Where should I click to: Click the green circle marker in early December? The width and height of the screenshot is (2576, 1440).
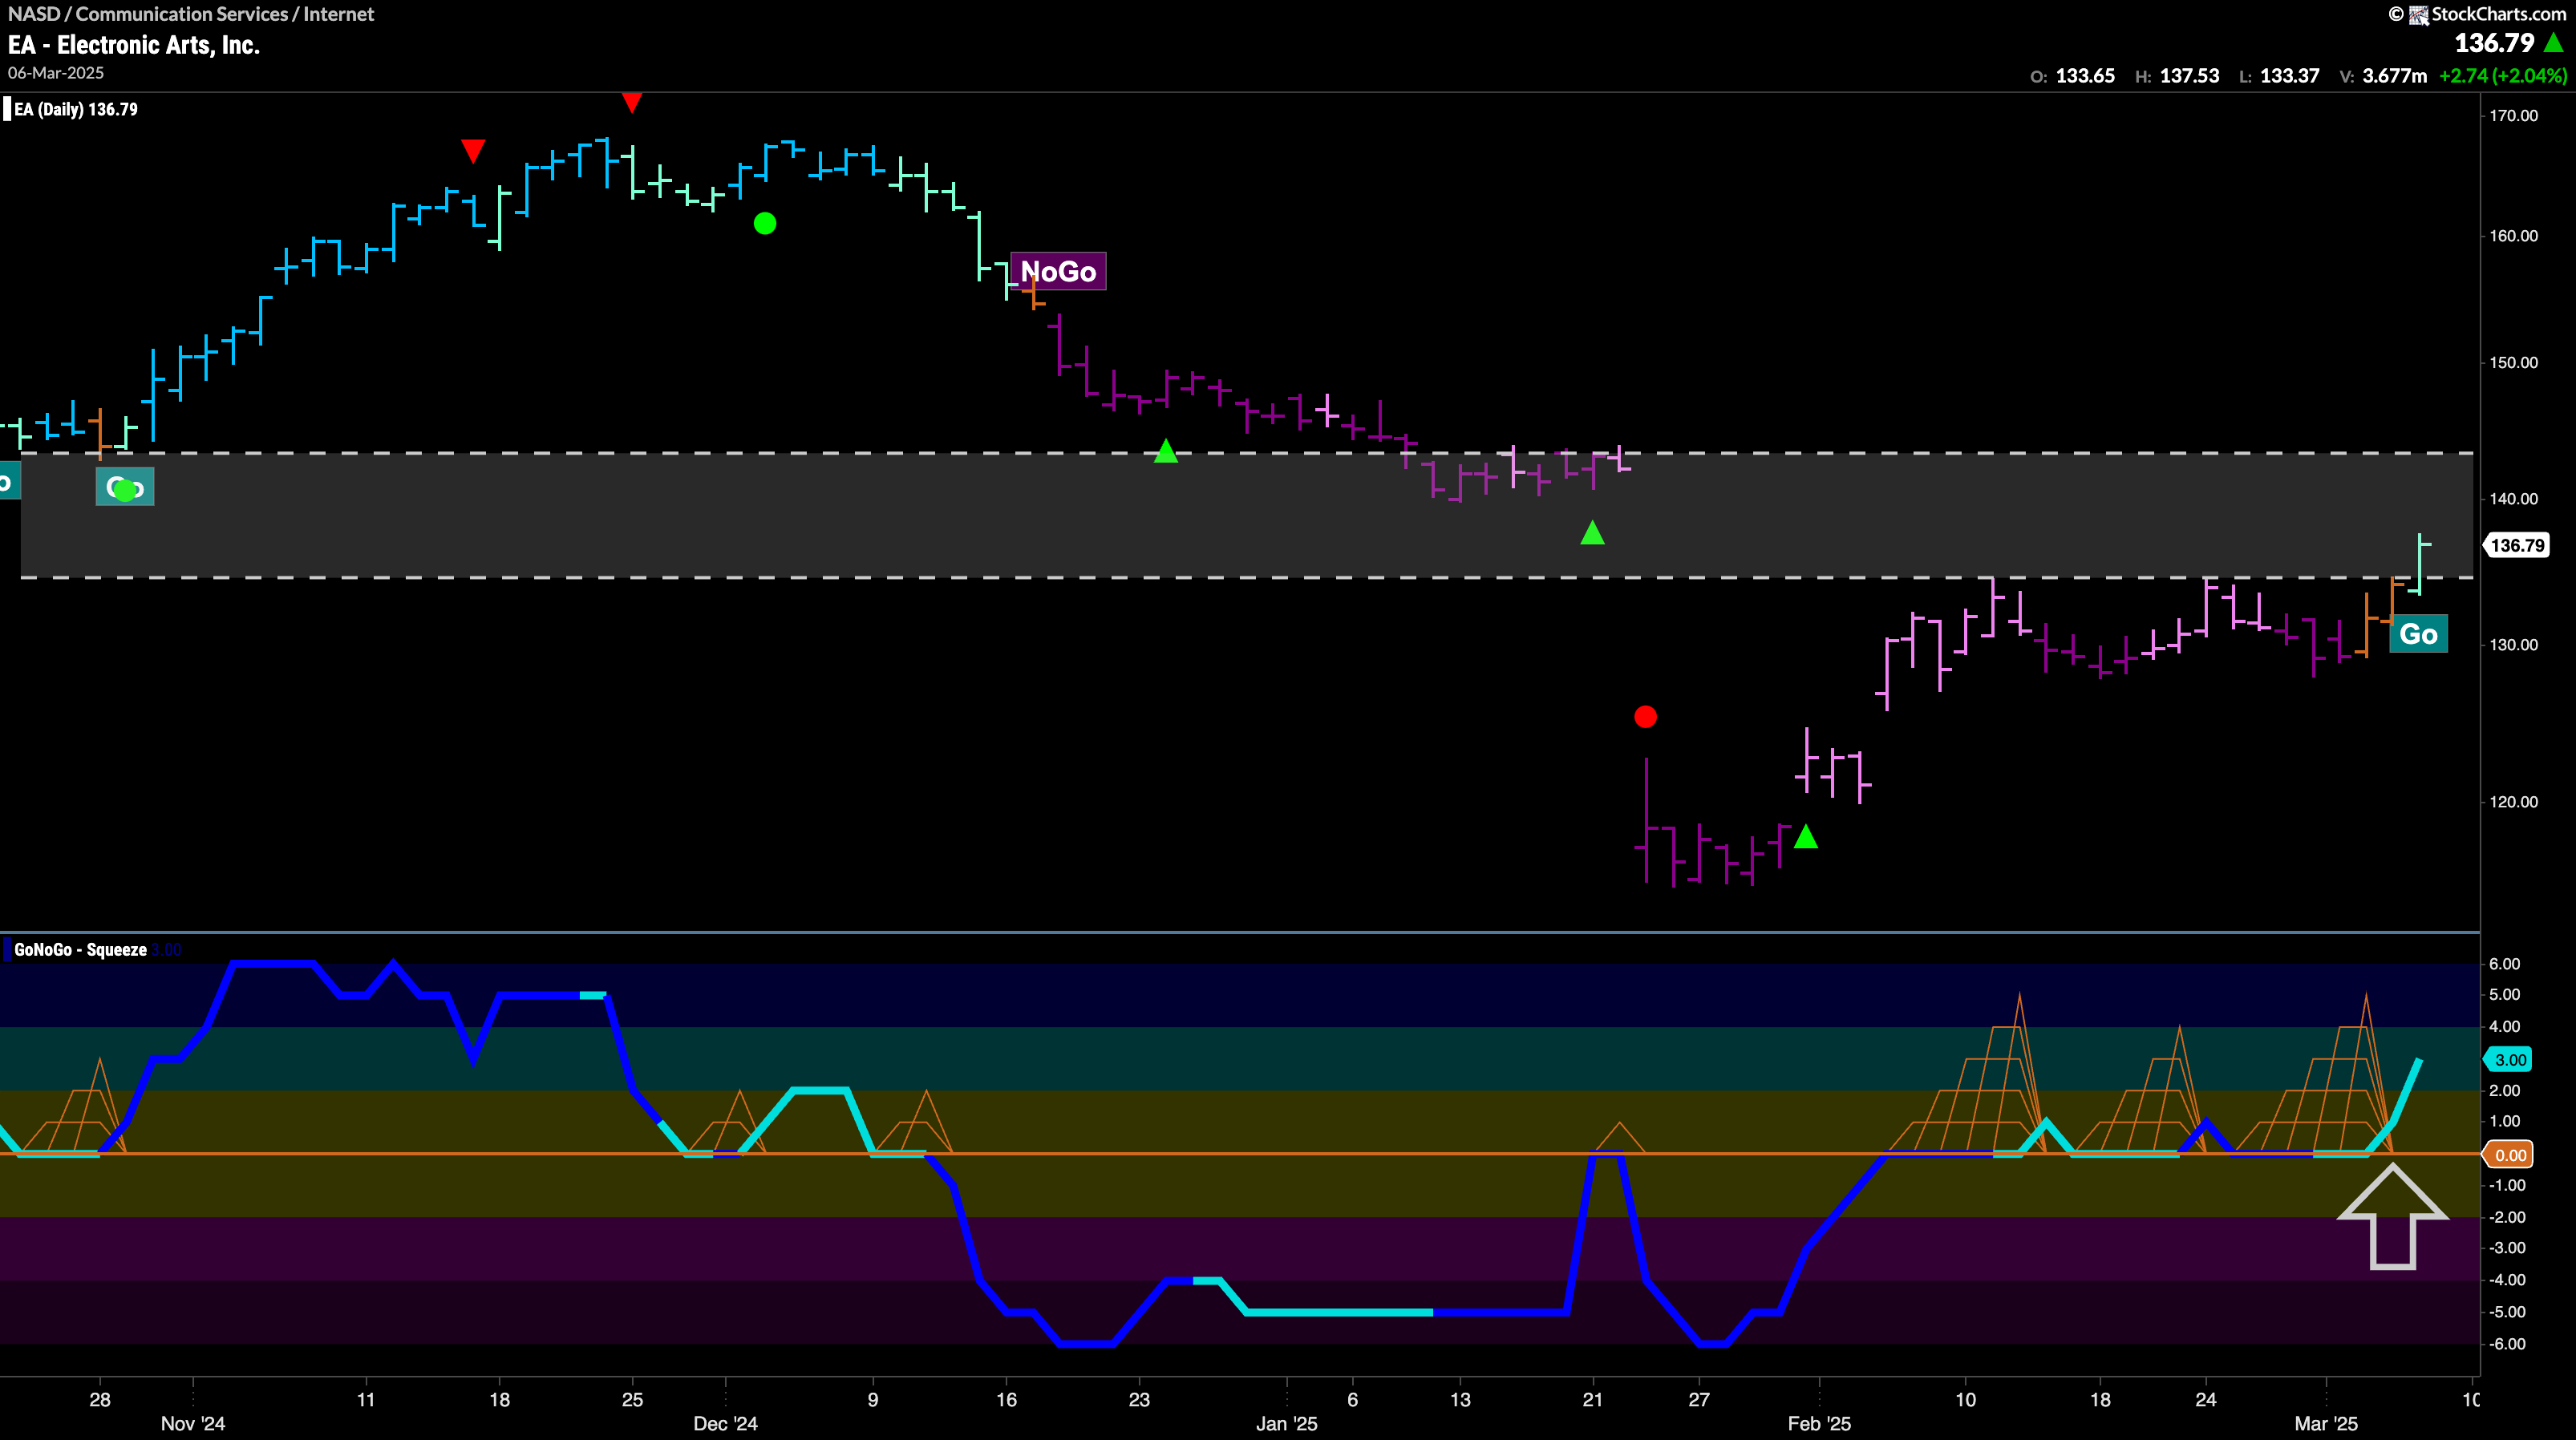coord(765,223)
